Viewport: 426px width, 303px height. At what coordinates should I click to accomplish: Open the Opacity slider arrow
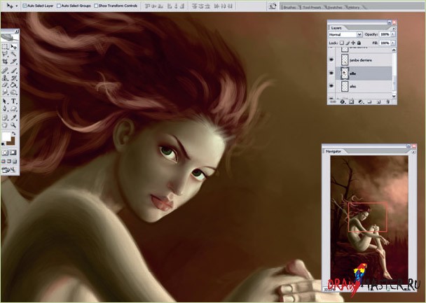click(393, 34)
